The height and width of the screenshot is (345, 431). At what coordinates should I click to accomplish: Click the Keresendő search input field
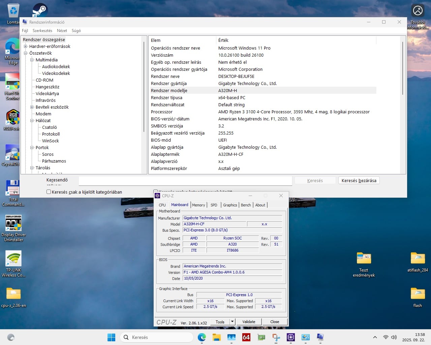[185, 181]
